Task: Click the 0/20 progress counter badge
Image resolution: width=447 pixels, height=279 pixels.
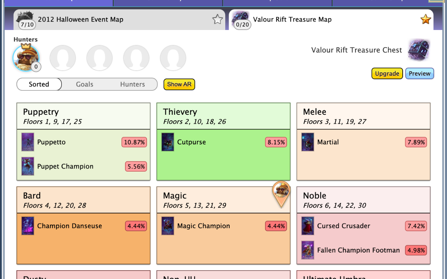Action: click(x=242, y=24)
